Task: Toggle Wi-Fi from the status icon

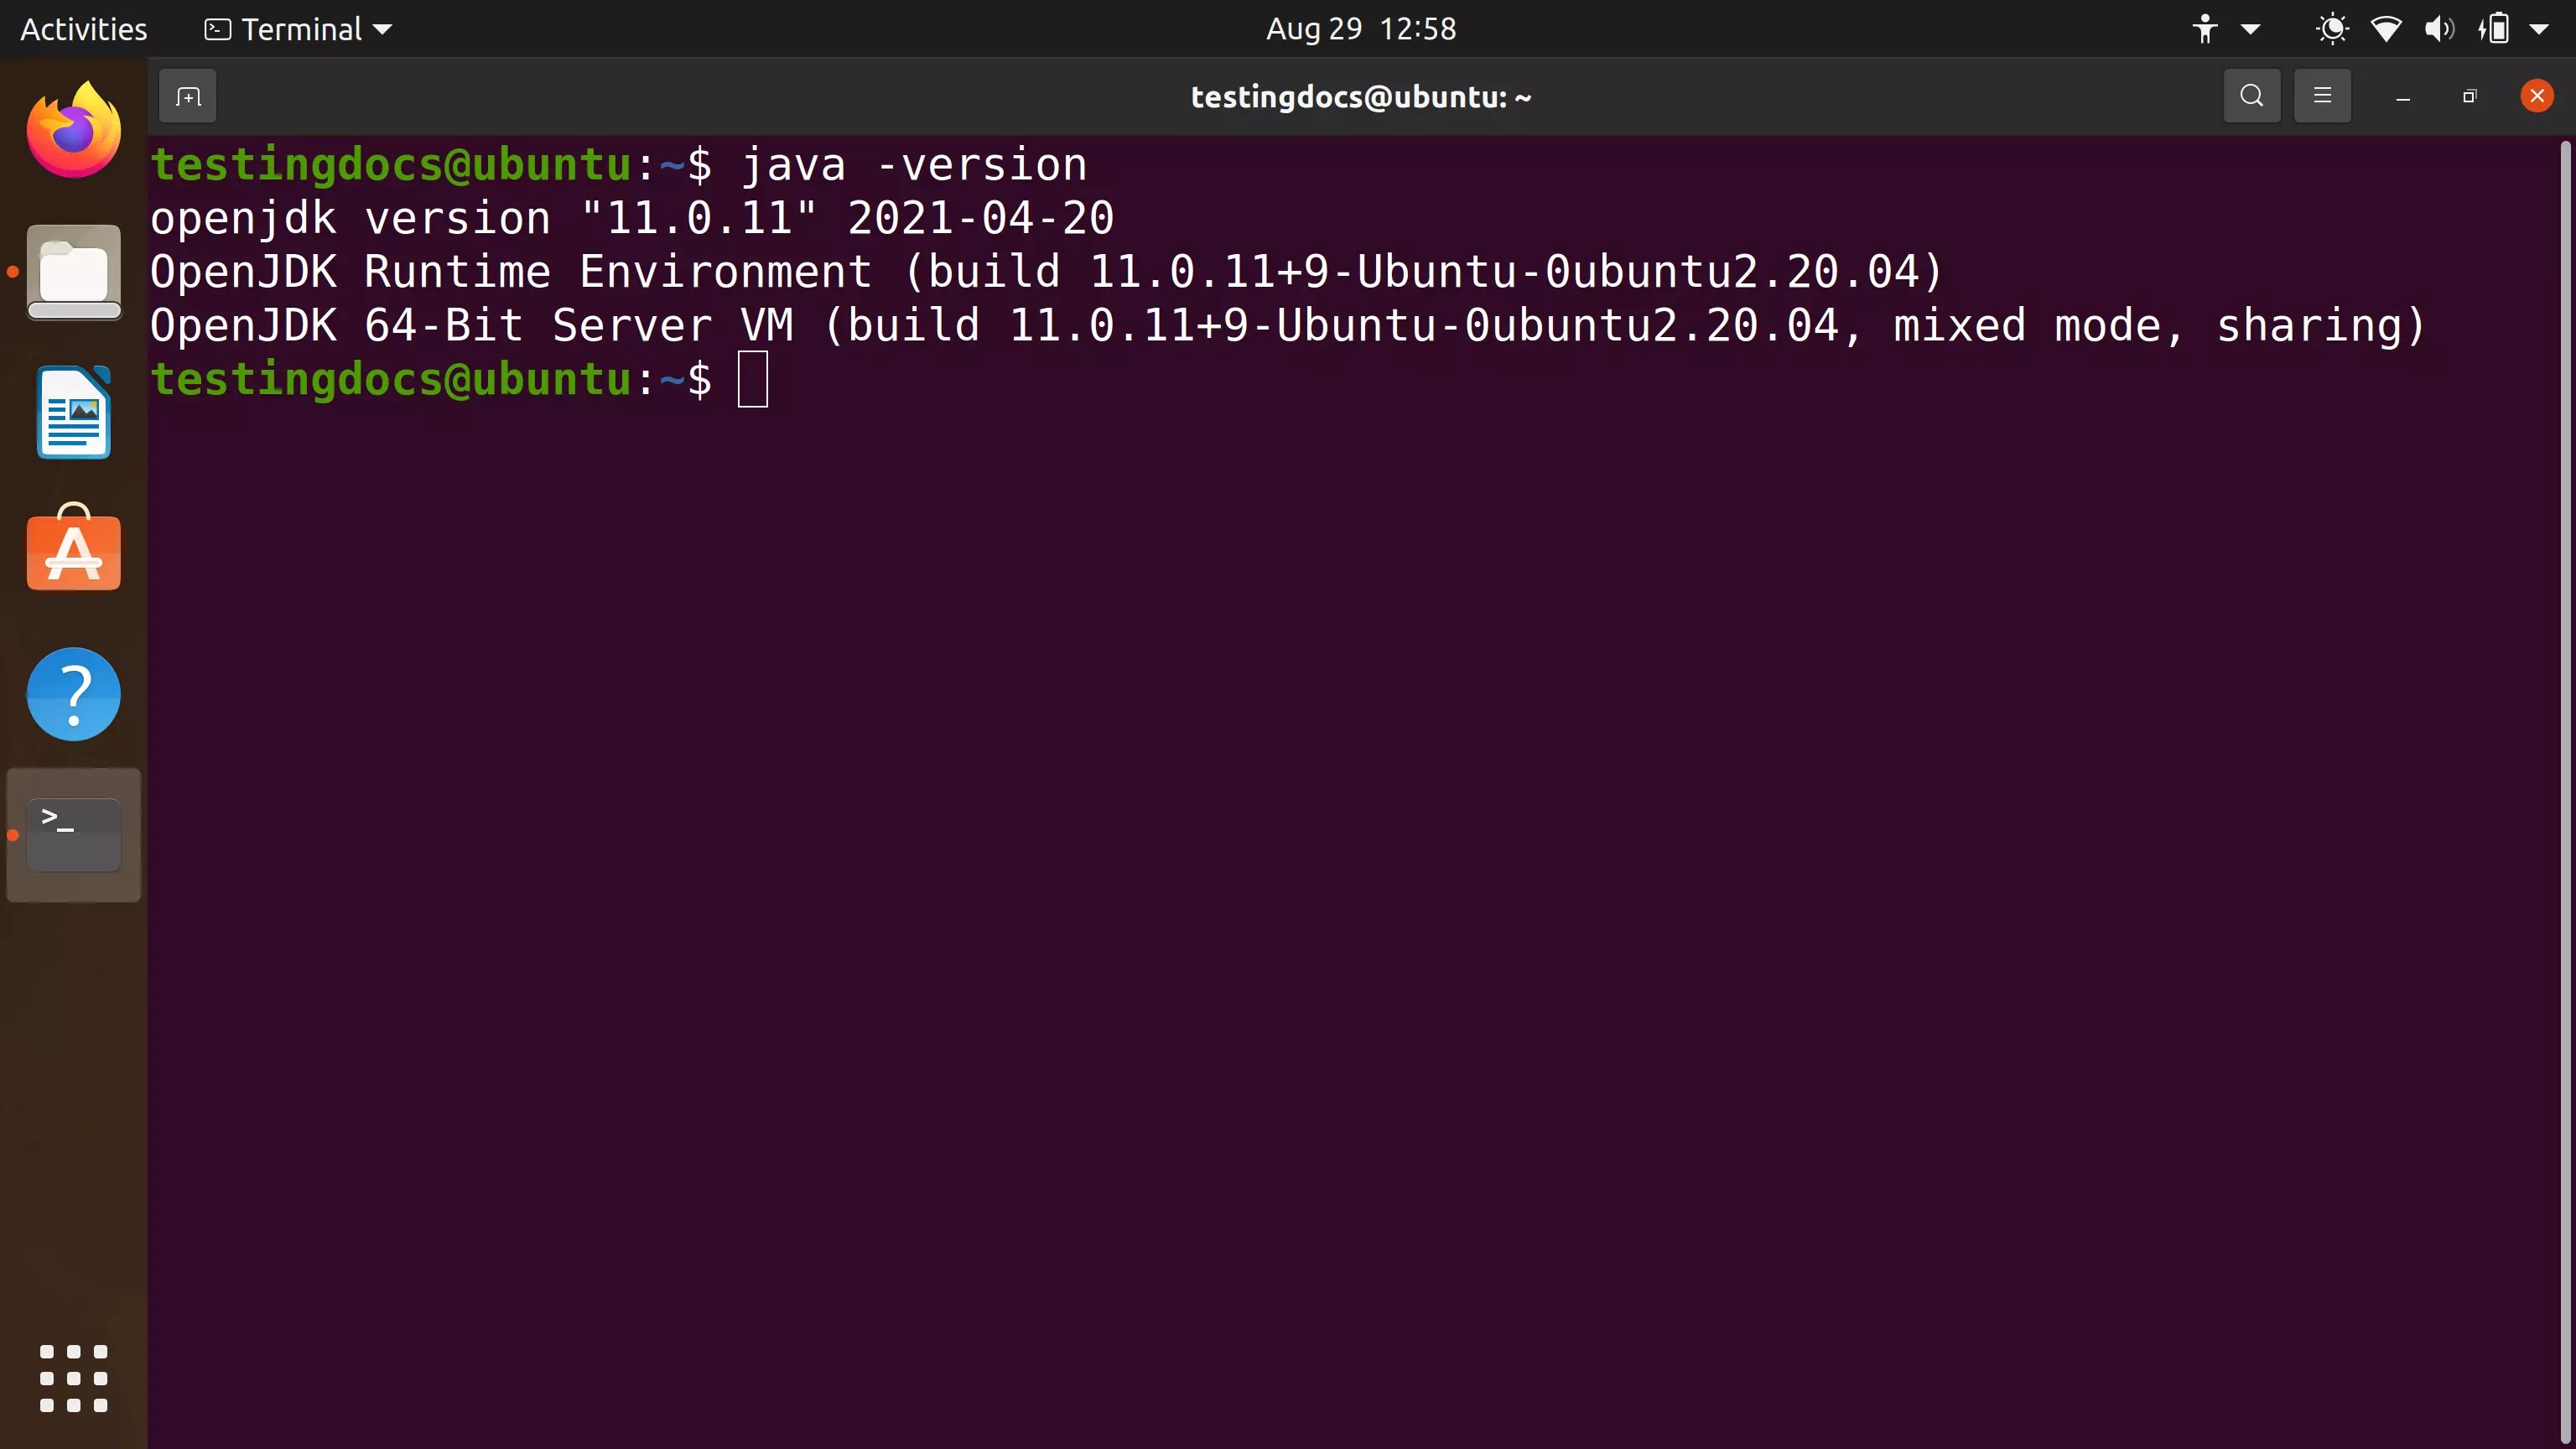Action: pyautogui.click(x=2386, y=28)
